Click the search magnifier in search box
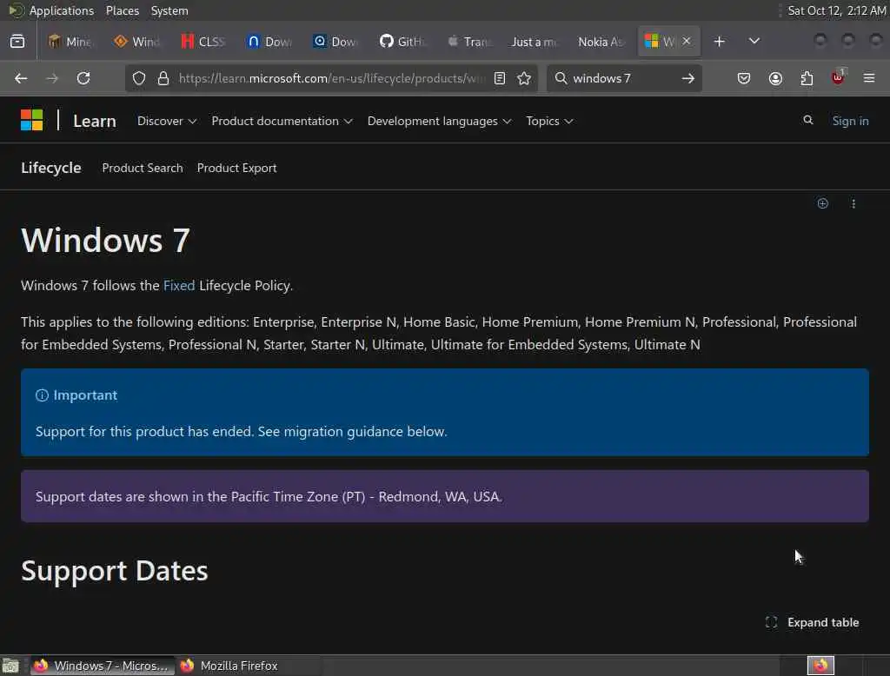Image resolution: width=890 pixels, height=676 pixels. (561, 77)
